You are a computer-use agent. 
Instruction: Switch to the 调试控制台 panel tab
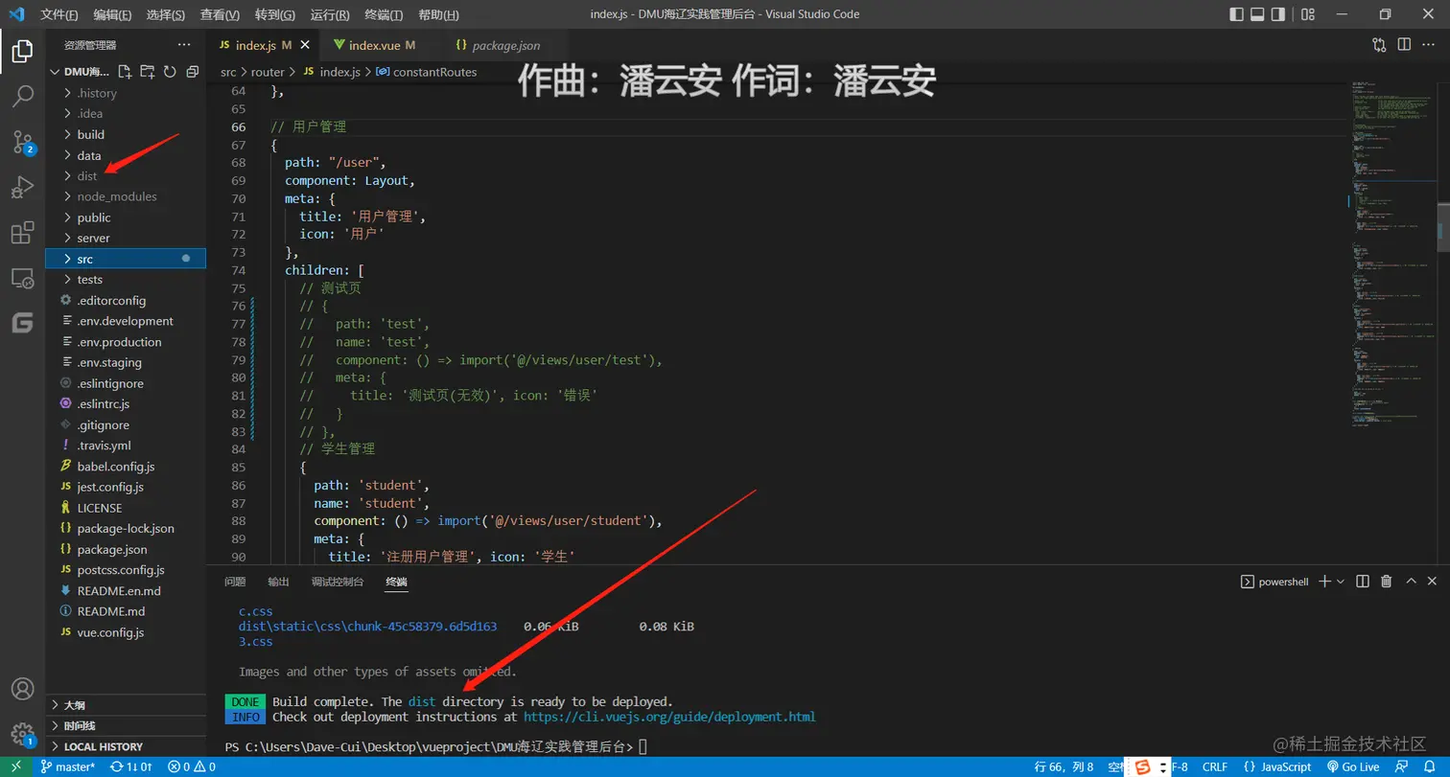click(x=338, y=582)
